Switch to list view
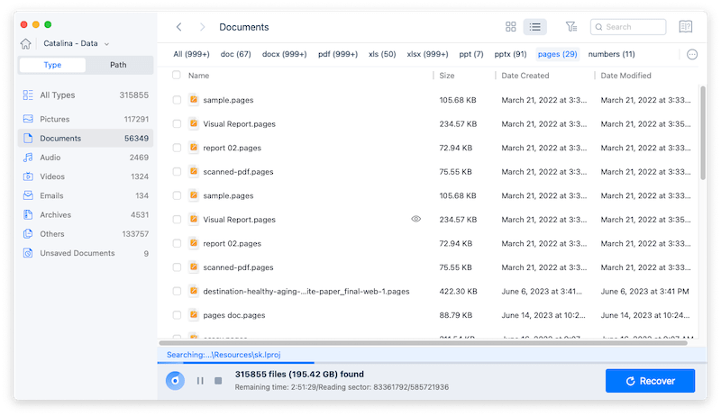 (534, 27)
